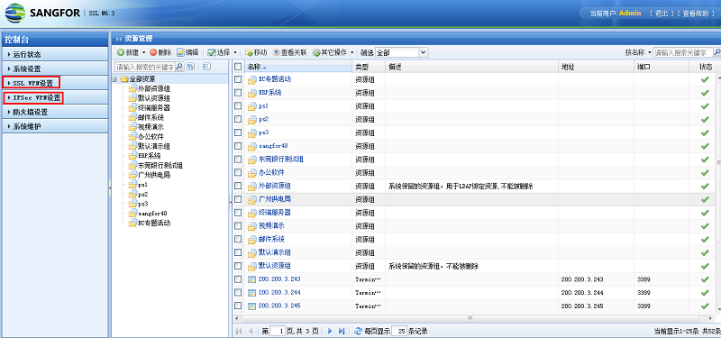
Task: Click the list-view icon above the resource tree
Action: coord(206,67)
